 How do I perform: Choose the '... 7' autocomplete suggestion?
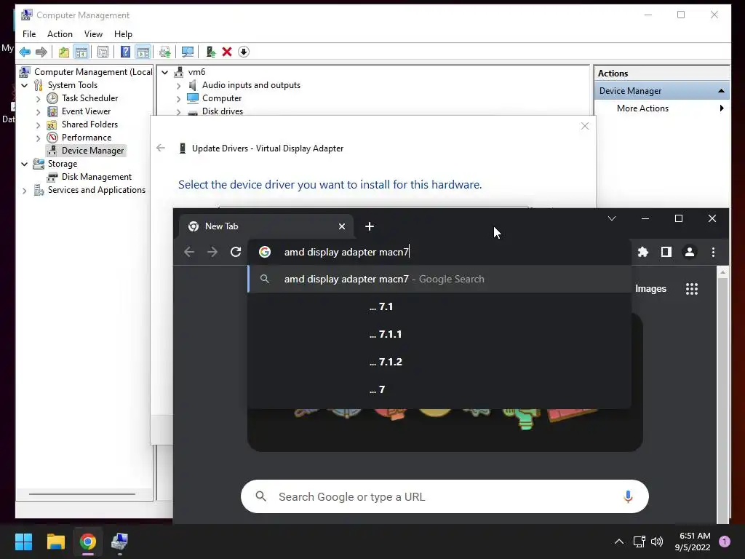coord(440,389)
